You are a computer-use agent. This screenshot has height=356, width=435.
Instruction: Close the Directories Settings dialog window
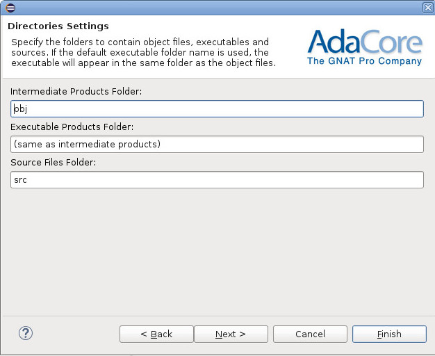(x=427, y=7)
